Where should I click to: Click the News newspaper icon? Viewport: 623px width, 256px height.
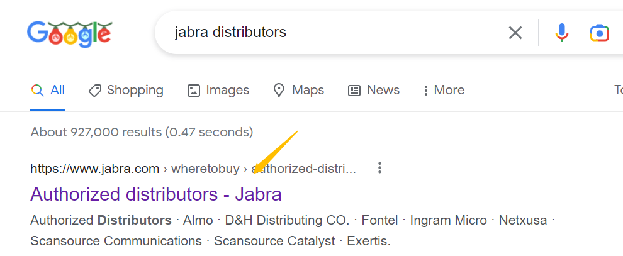(x=354, y=91)
